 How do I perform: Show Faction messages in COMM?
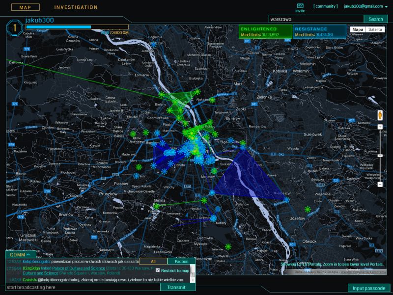point(181,262)
